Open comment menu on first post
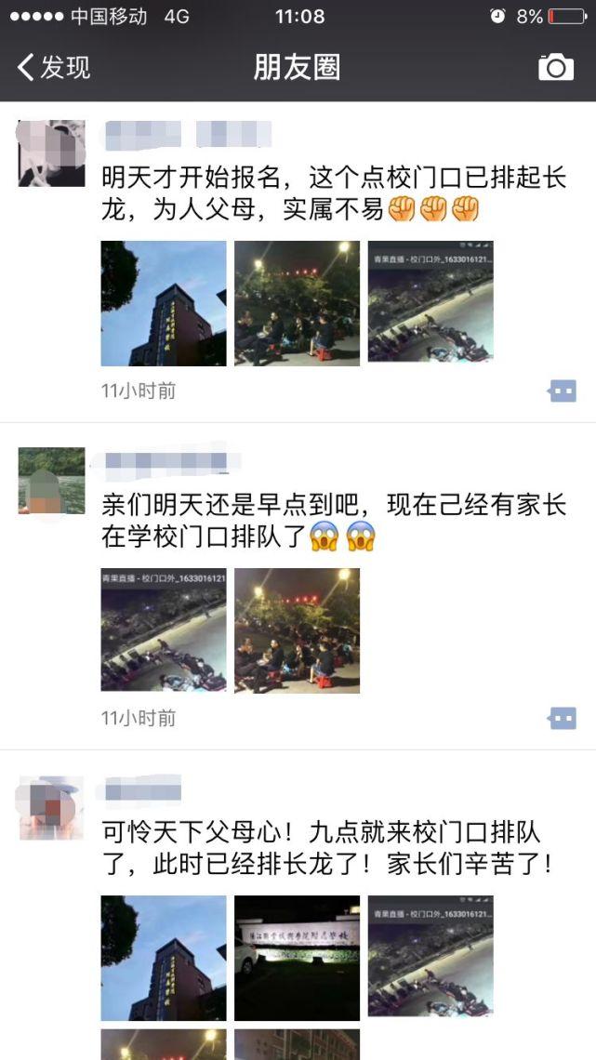This screenshot has width=596, height=1060. (563, 391)
